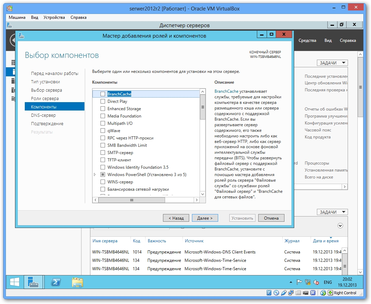Tick the SMB Bandwidth Limit checkbox
Image resolution: width=371 pixels, height=304 pixels.
coord(103,145)
